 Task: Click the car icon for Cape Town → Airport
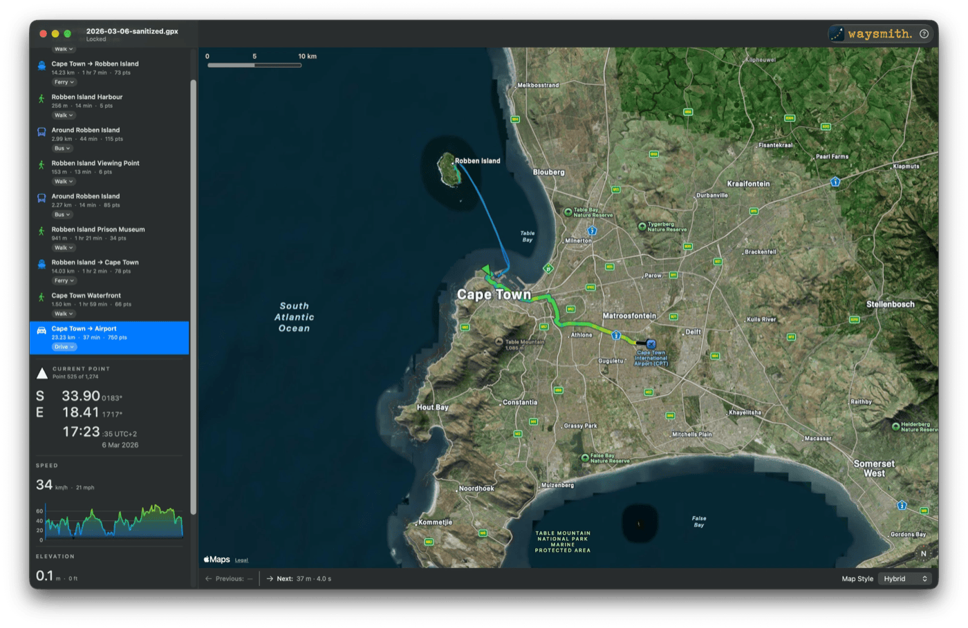[x=41, y=330]
